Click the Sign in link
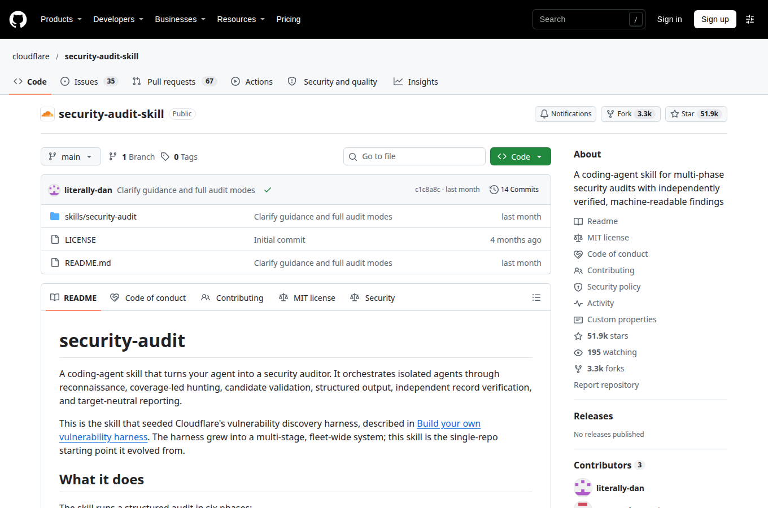768x508 pixels. coord(670,19)
